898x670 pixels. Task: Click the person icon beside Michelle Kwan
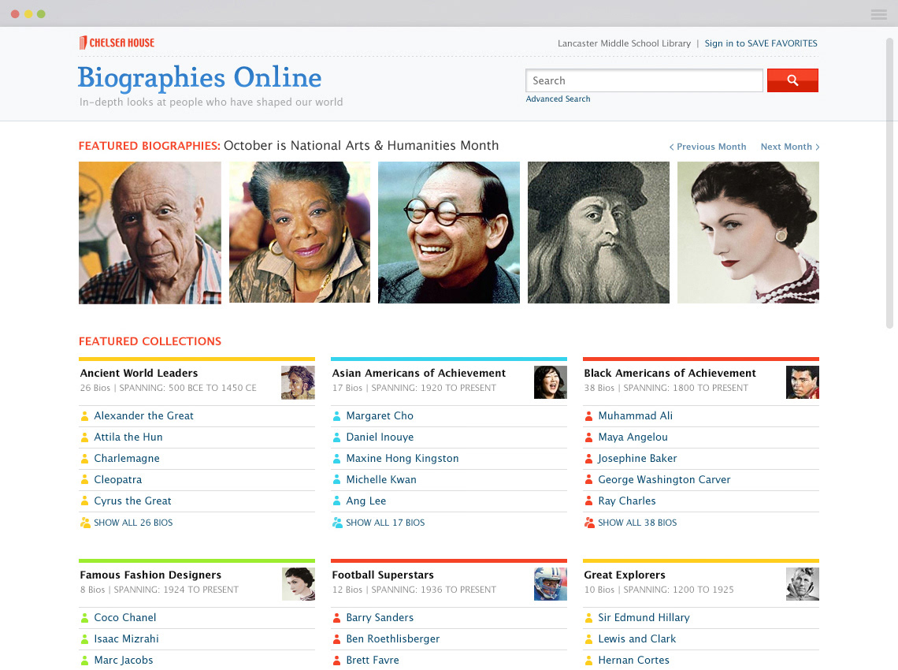pyautogui.click(x=337, y=480)
